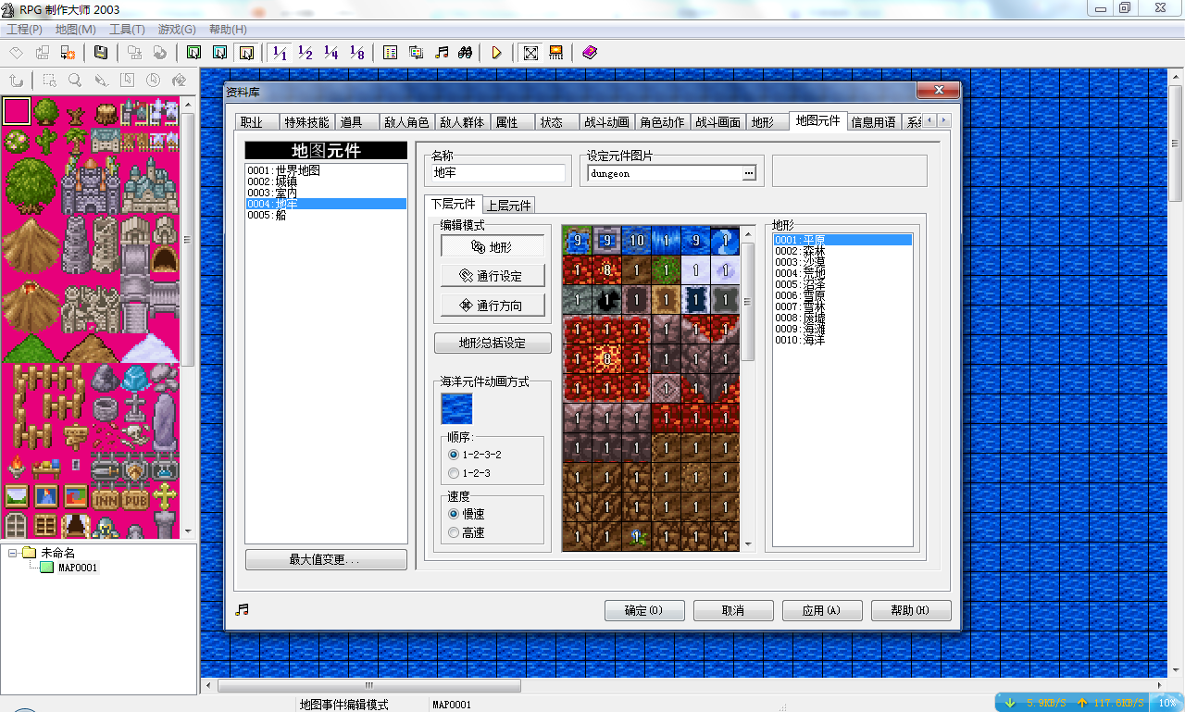This screenshot has width=1185, height=712.
Task: Select 0002:城镇 in the tileset list
Action: tap(326, 181)
